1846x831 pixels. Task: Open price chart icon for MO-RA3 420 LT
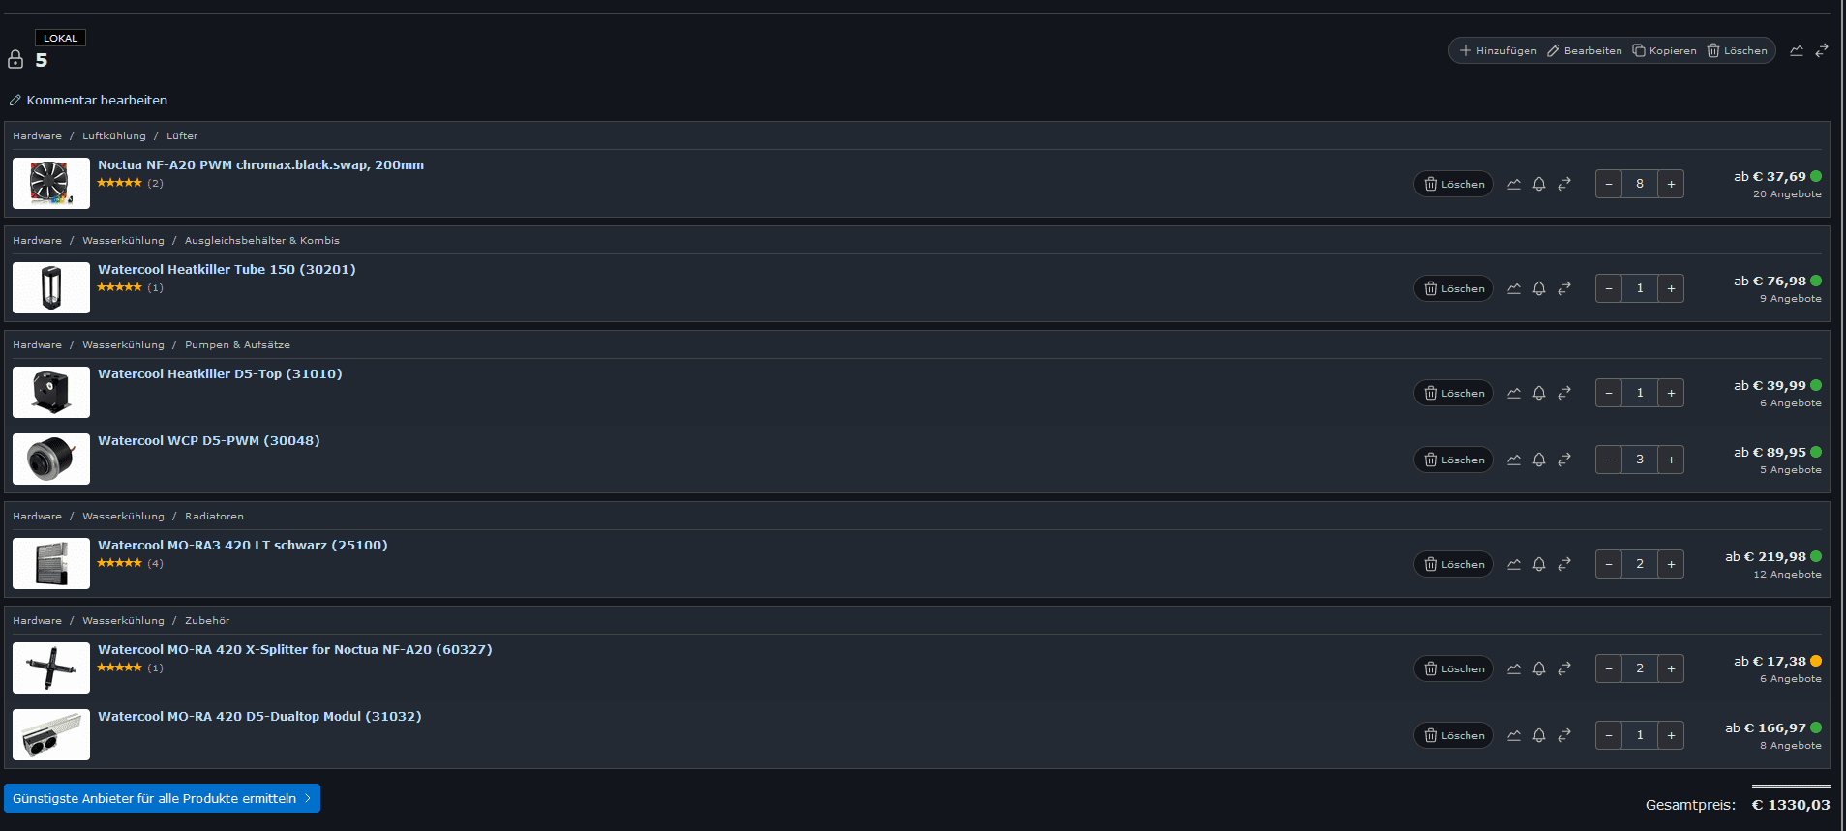click(1514, 564)
